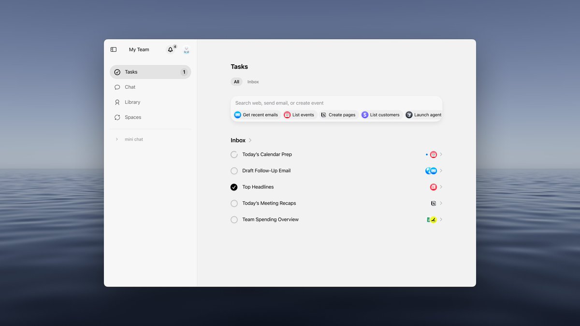Open the Notion icon on Today's Meeting Recaps row

[x=433, y=203]
